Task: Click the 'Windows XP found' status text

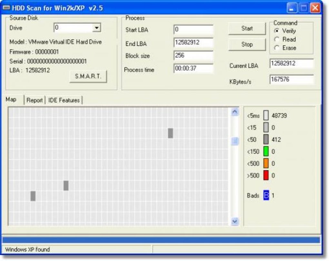Action: tap(27, 249)
